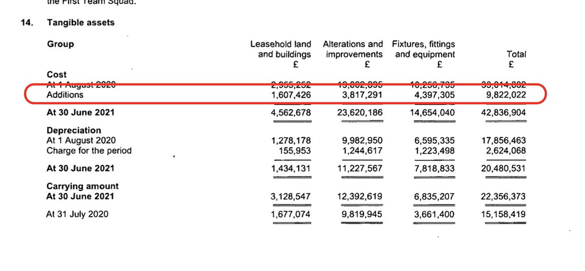Select the depreciation figure 9,982,950
585x271 pixels.
(362, 141)
